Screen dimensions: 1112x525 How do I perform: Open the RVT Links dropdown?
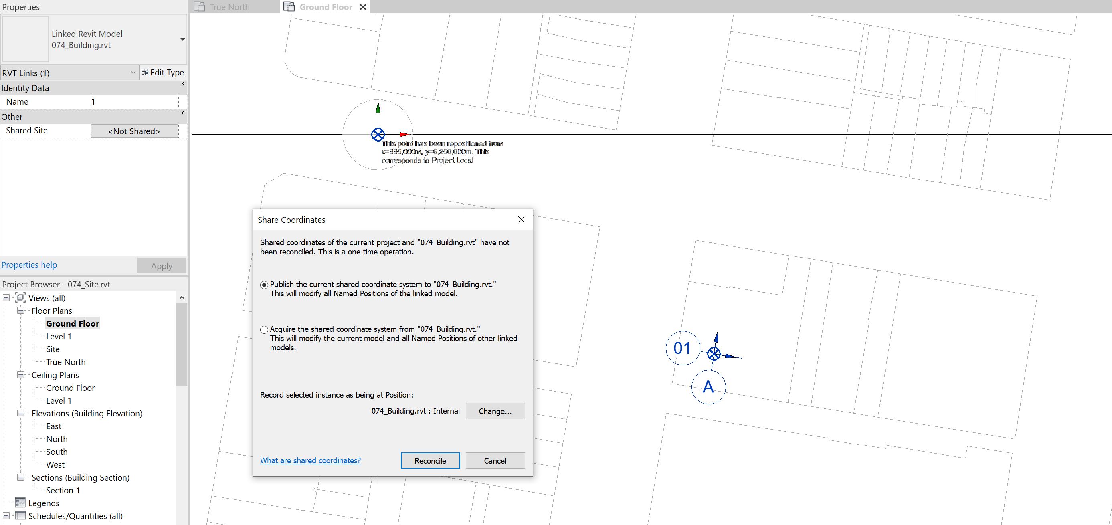click(x=133, y=73)
